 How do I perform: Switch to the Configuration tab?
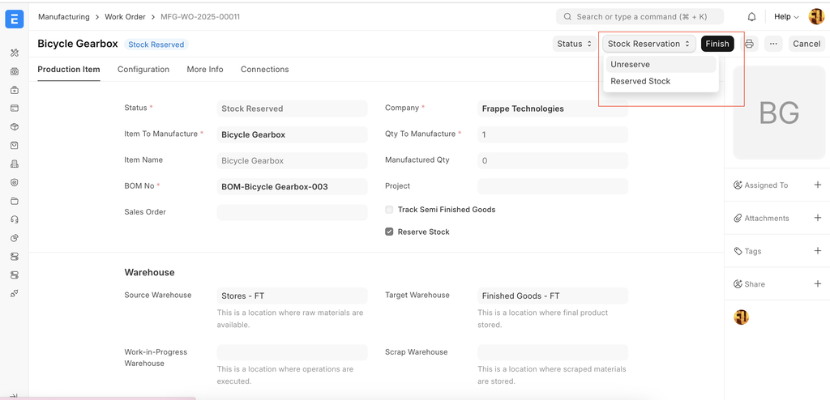(x=143, y=70)
